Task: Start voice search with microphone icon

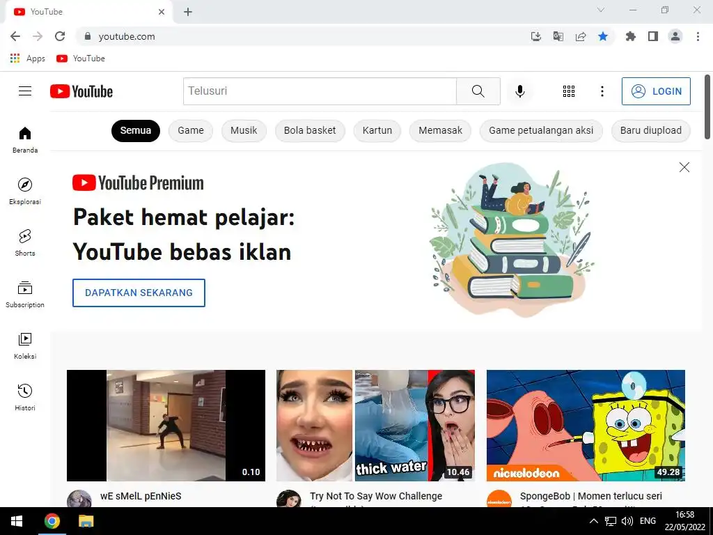Action: tap(519, 91)
